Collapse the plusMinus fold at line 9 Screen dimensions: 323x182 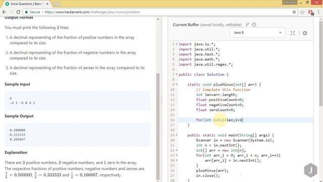pos(177,84)
